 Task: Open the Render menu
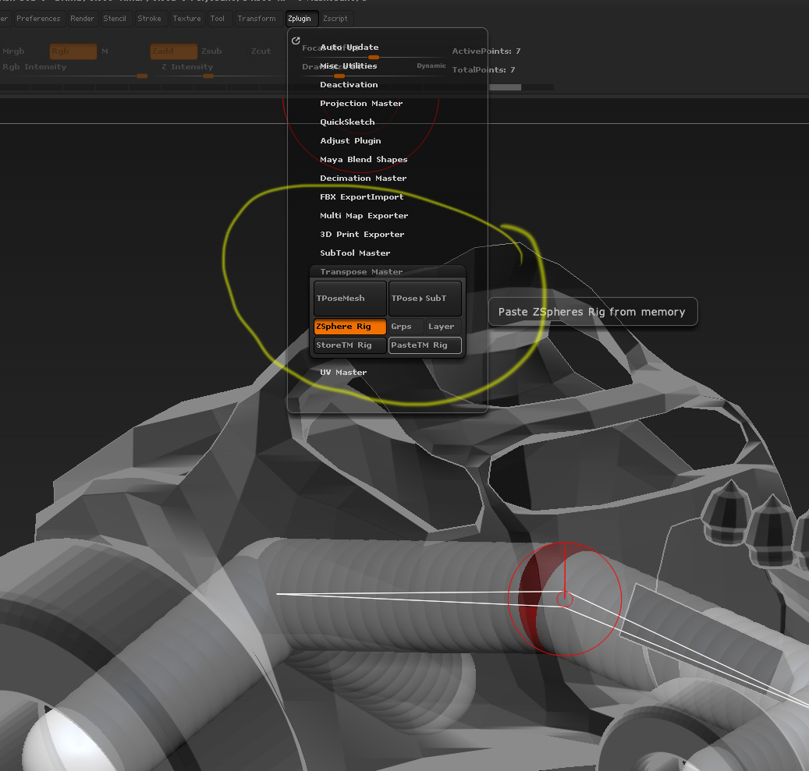click(x=82, y=19)
